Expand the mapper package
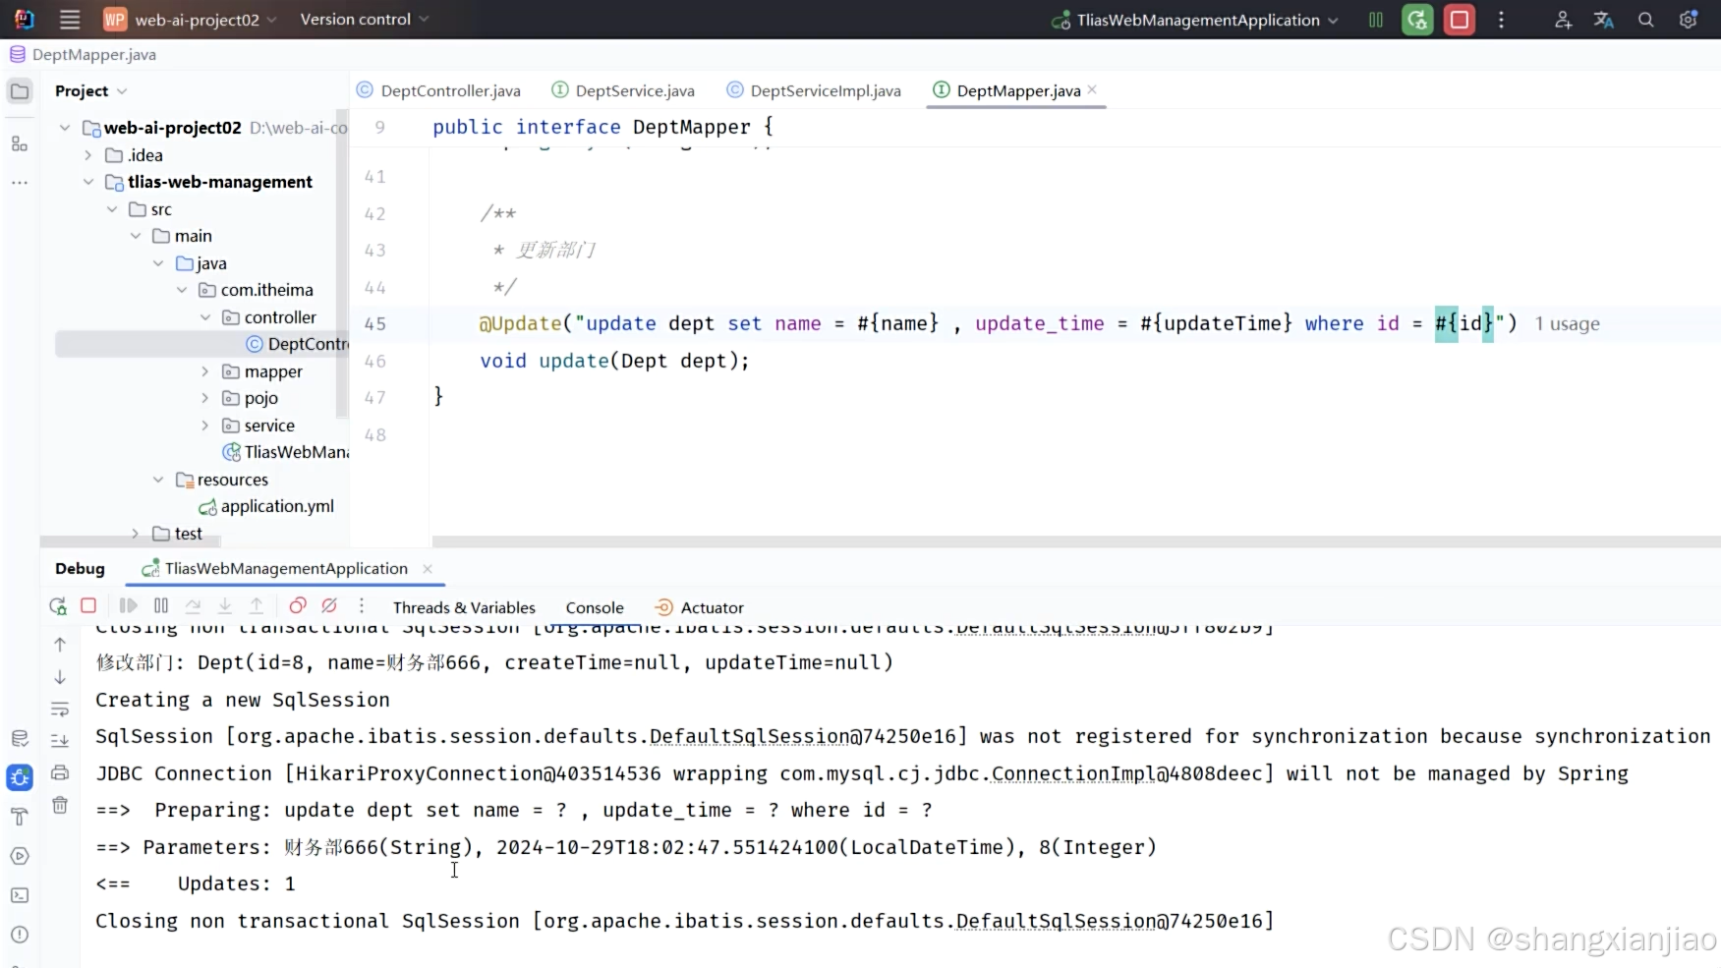 tap(205, 371)
